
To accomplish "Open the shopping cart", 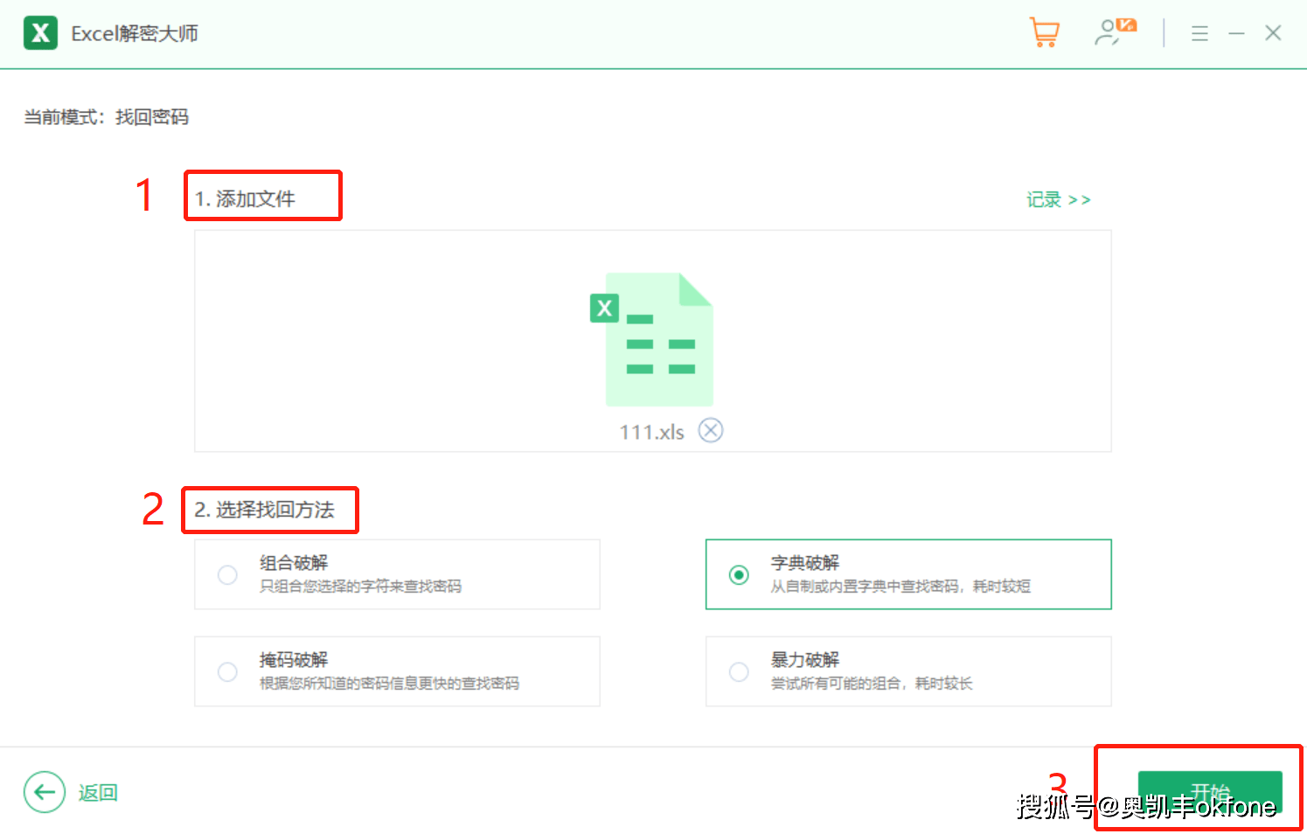I will (x=1045, y=32).
